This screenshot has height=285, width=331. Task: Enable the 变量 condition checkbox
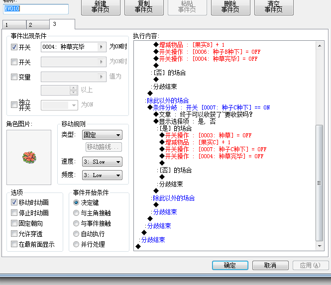point(14,77)
